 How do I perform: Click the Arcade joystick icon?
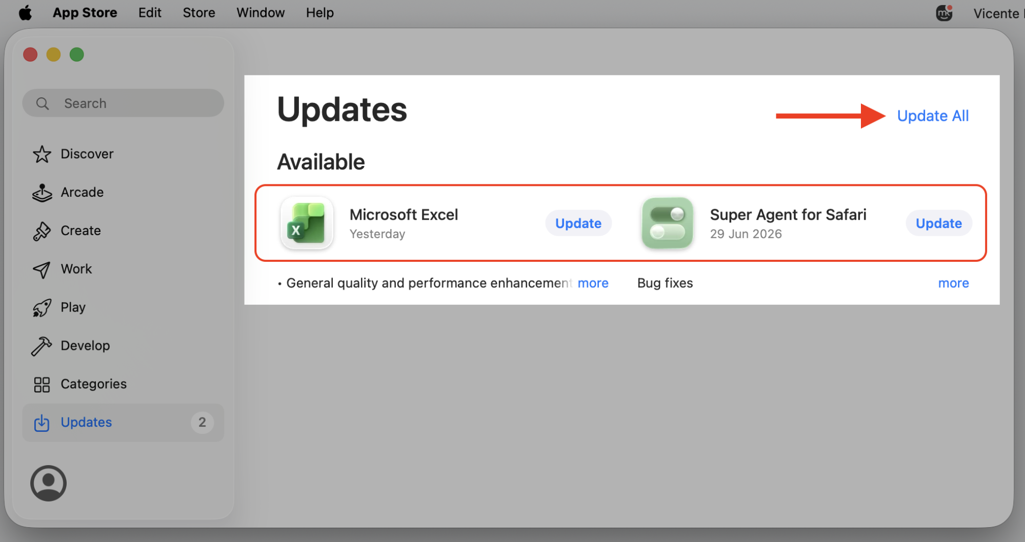tap(42, 193)
